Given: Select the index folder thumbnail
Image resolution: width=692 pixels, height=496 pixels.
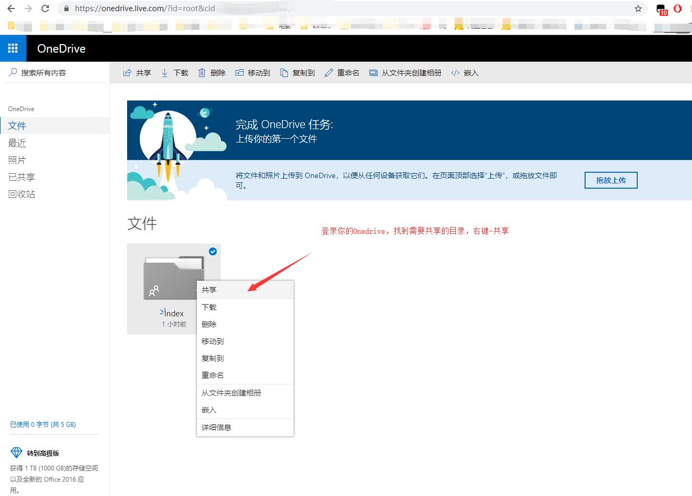Looking at the screenshot, I should 174,278.
